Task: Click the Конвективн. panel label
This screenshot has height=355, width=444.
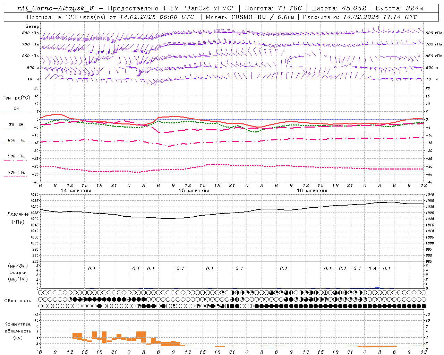Action: tap(18, 324)
